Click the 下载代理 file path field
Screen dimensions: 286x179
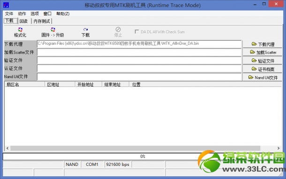(139, 44)
